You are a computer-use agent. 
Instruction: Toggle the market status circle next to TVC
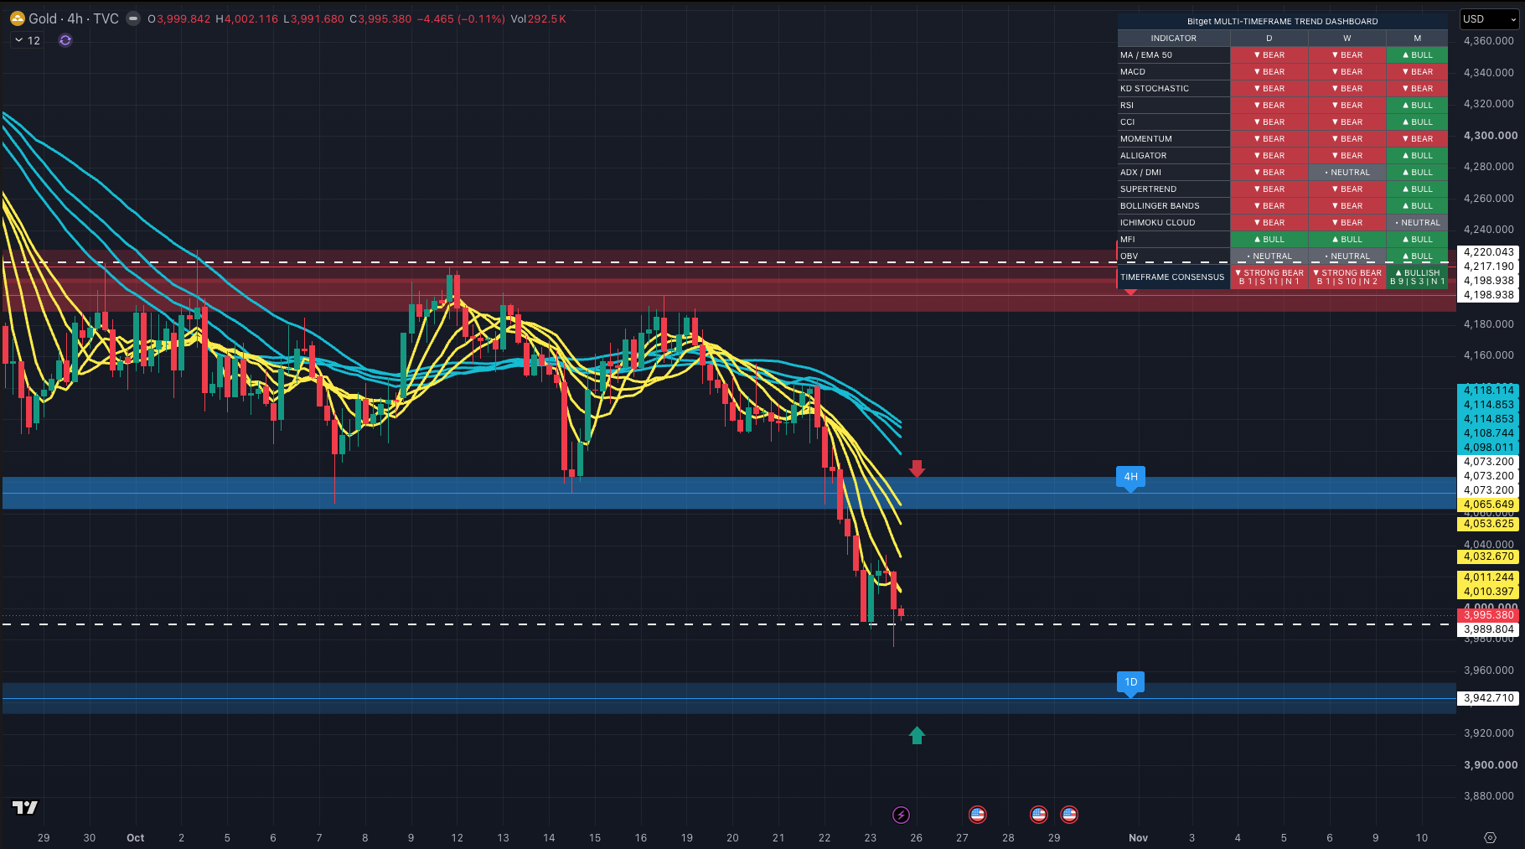coord(133,18)
